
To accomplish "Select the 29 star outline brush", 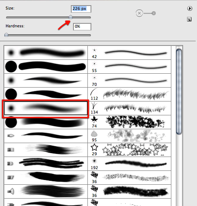I will [x=130, y=150].
